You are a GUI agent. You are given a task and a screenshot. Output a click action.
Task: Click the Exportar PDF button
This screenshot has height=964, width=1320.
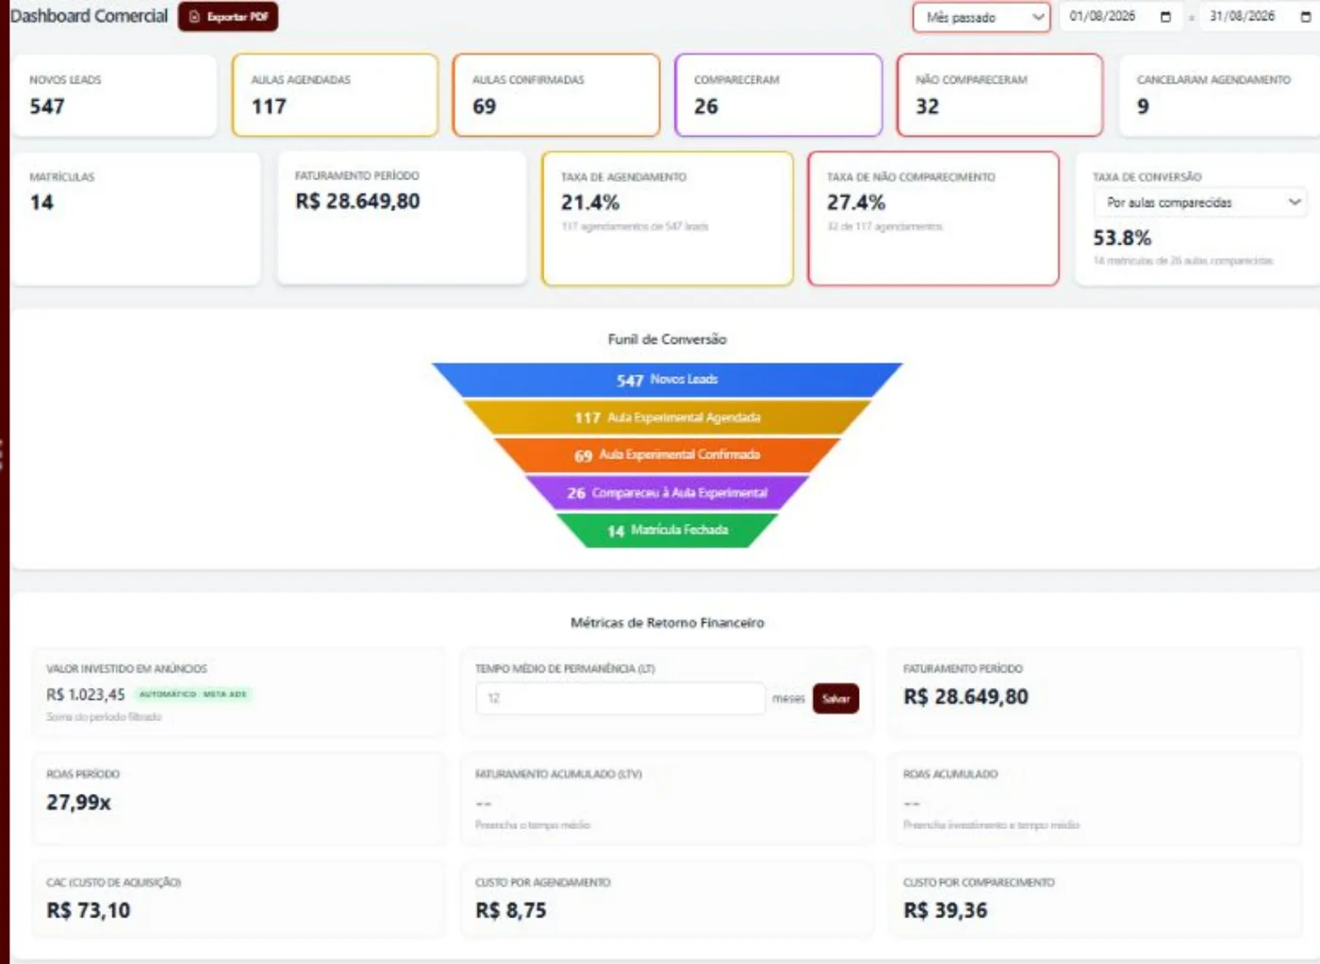pyautogui.click(x=227, y=17)
